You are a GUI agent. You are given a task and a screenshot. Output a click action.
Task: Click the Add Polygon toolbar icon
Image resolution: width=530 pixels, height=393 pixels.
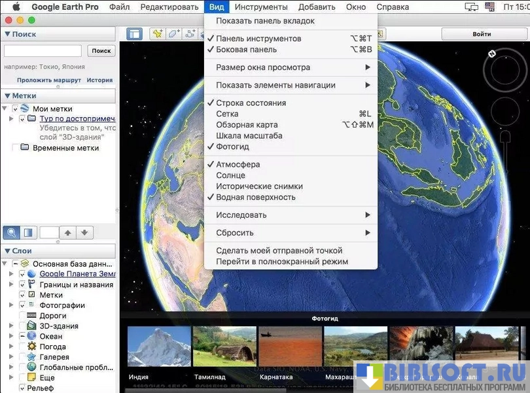tap(174, 34)
